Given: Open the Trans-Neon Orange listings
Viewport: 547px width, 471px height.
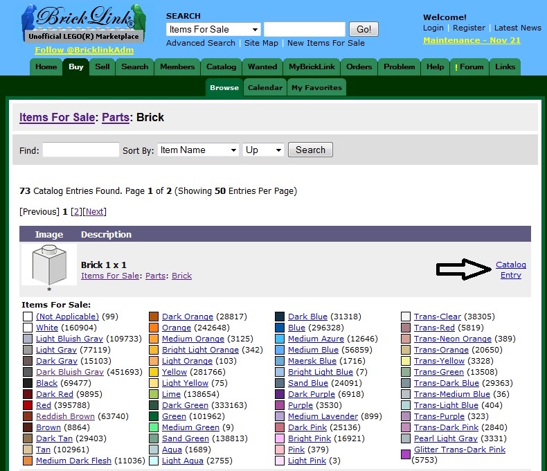Looking at the screenshot, I should (x=452, y=339).
